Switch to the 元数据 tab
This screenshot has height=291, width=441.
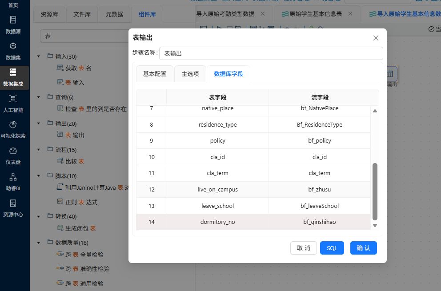[114, 14]
